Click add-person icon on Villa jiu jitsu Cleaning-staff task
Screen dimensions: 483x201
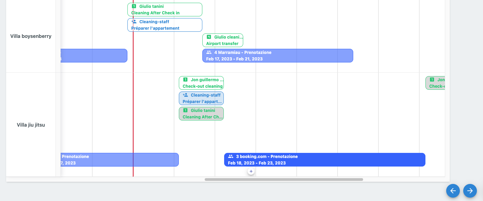point(185,95)
